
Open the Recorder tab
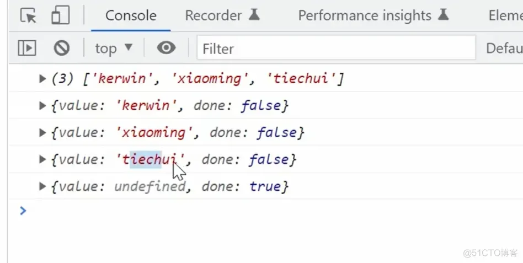213,15
